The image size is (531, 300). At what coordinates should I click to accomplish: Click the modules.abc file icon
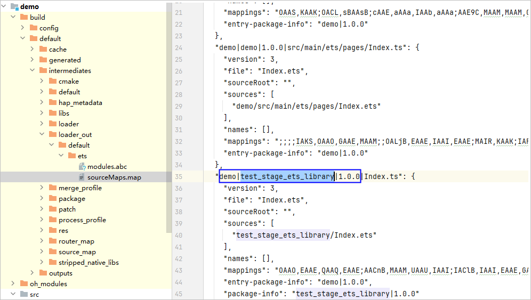tap(82, 167)
